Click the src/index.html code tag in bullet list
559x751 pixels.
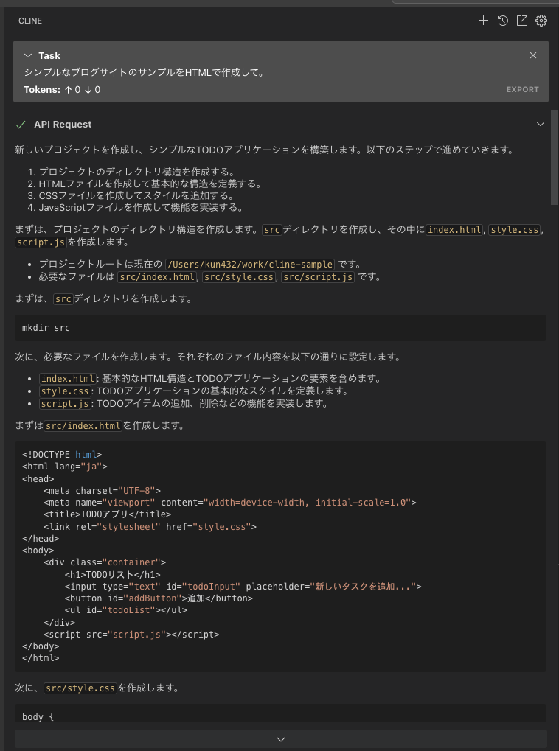[157, 277]
